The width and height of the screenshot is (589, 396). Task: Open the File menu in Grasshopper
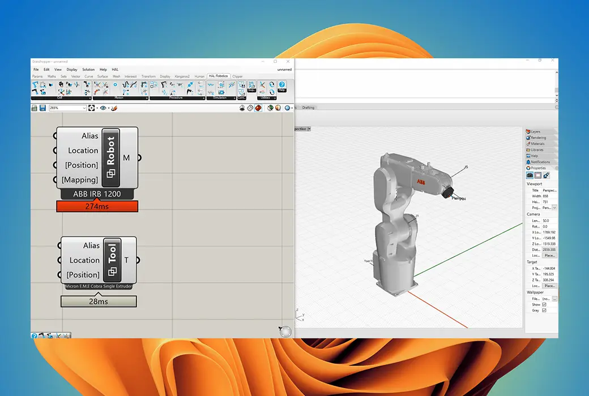pos(36,70)
